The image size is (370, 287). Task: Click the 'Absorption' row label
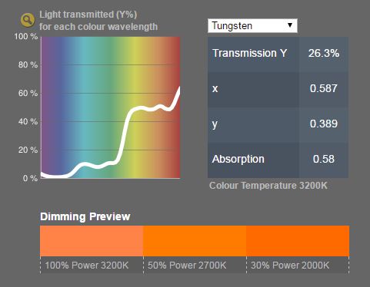click(238, 159)
